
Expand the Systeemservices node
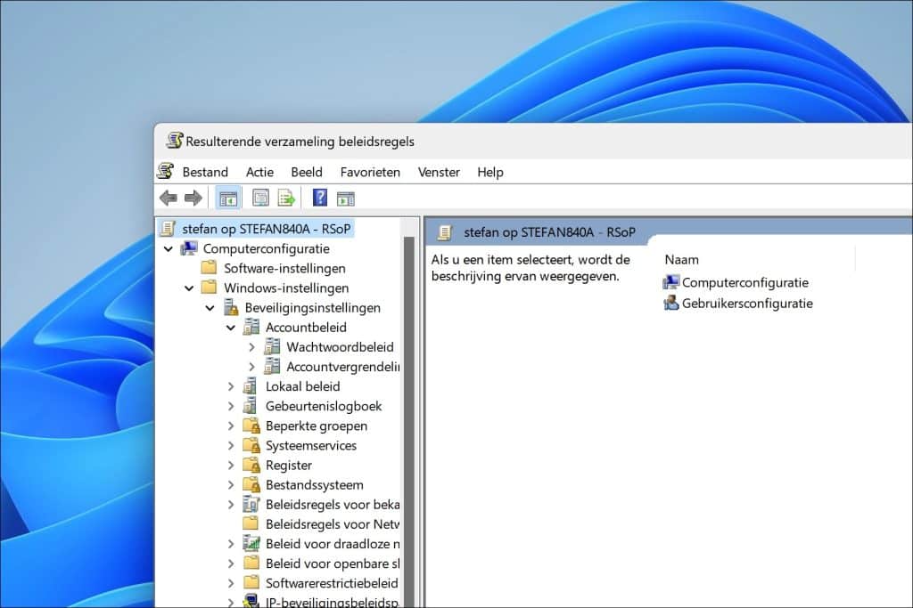pyautogui.click(x=231, y=445)
